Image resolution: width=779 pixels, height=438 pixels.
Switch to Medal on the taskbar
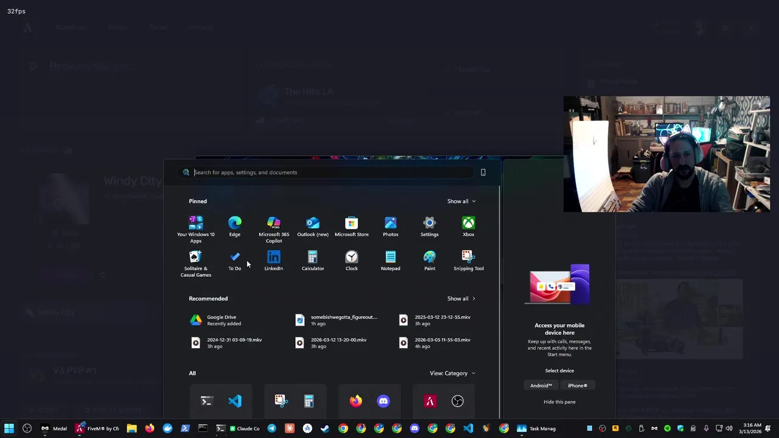click(54, 428)
